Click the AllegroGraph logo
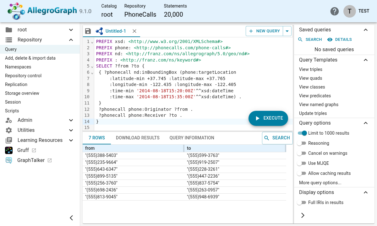377x226 pixels. tap(42, 11)
